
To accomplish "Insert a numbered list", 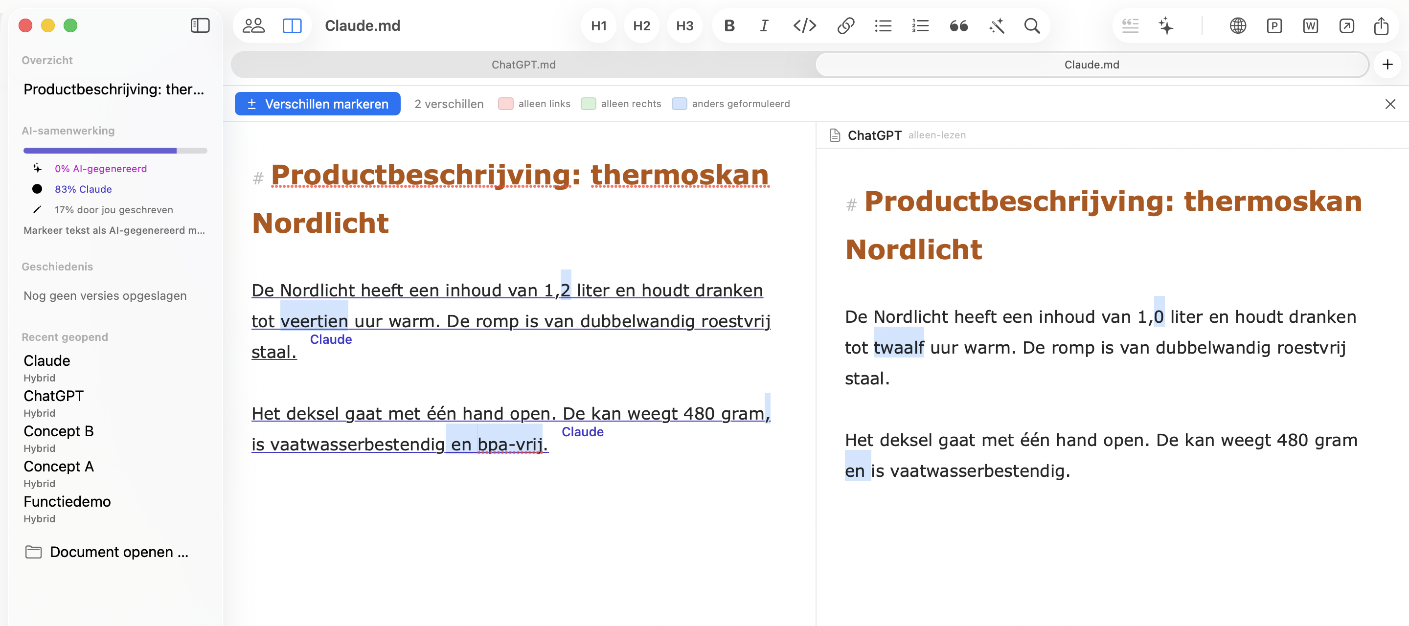I will point(921,26).
